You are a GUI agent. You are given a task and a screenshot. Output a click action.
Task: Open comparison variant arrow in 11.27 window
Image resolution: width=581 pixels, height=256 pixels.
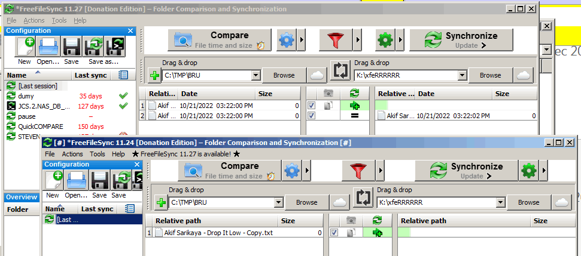pyautogui.click(x=301, y=40)
